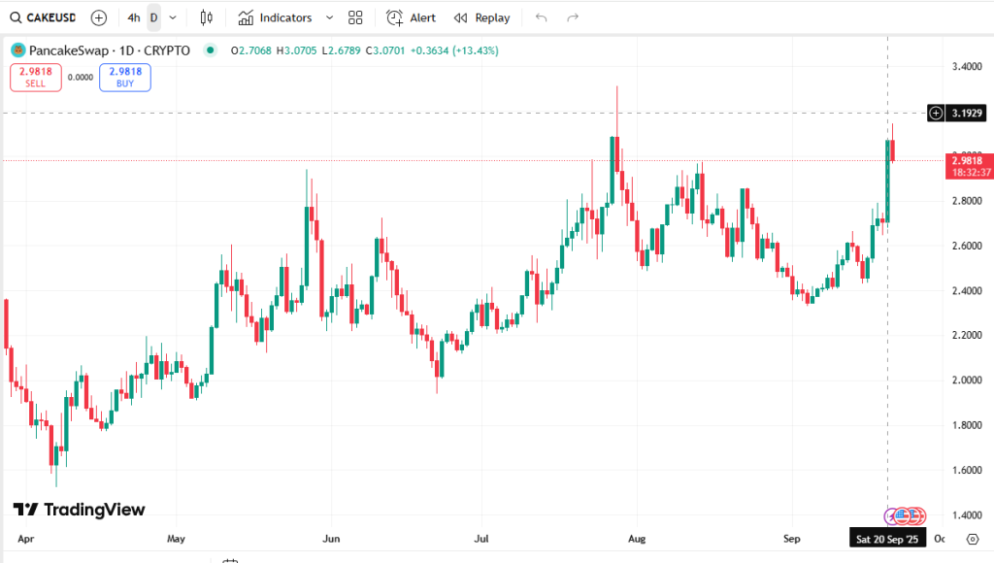994x563 pixels.
Task: Open the candlestick chart style picker
Action: 206,17
